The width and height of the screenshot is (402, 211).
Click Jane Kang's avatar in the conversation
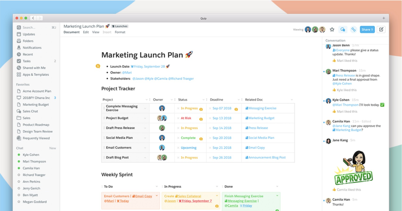click(x=328, y=141)
